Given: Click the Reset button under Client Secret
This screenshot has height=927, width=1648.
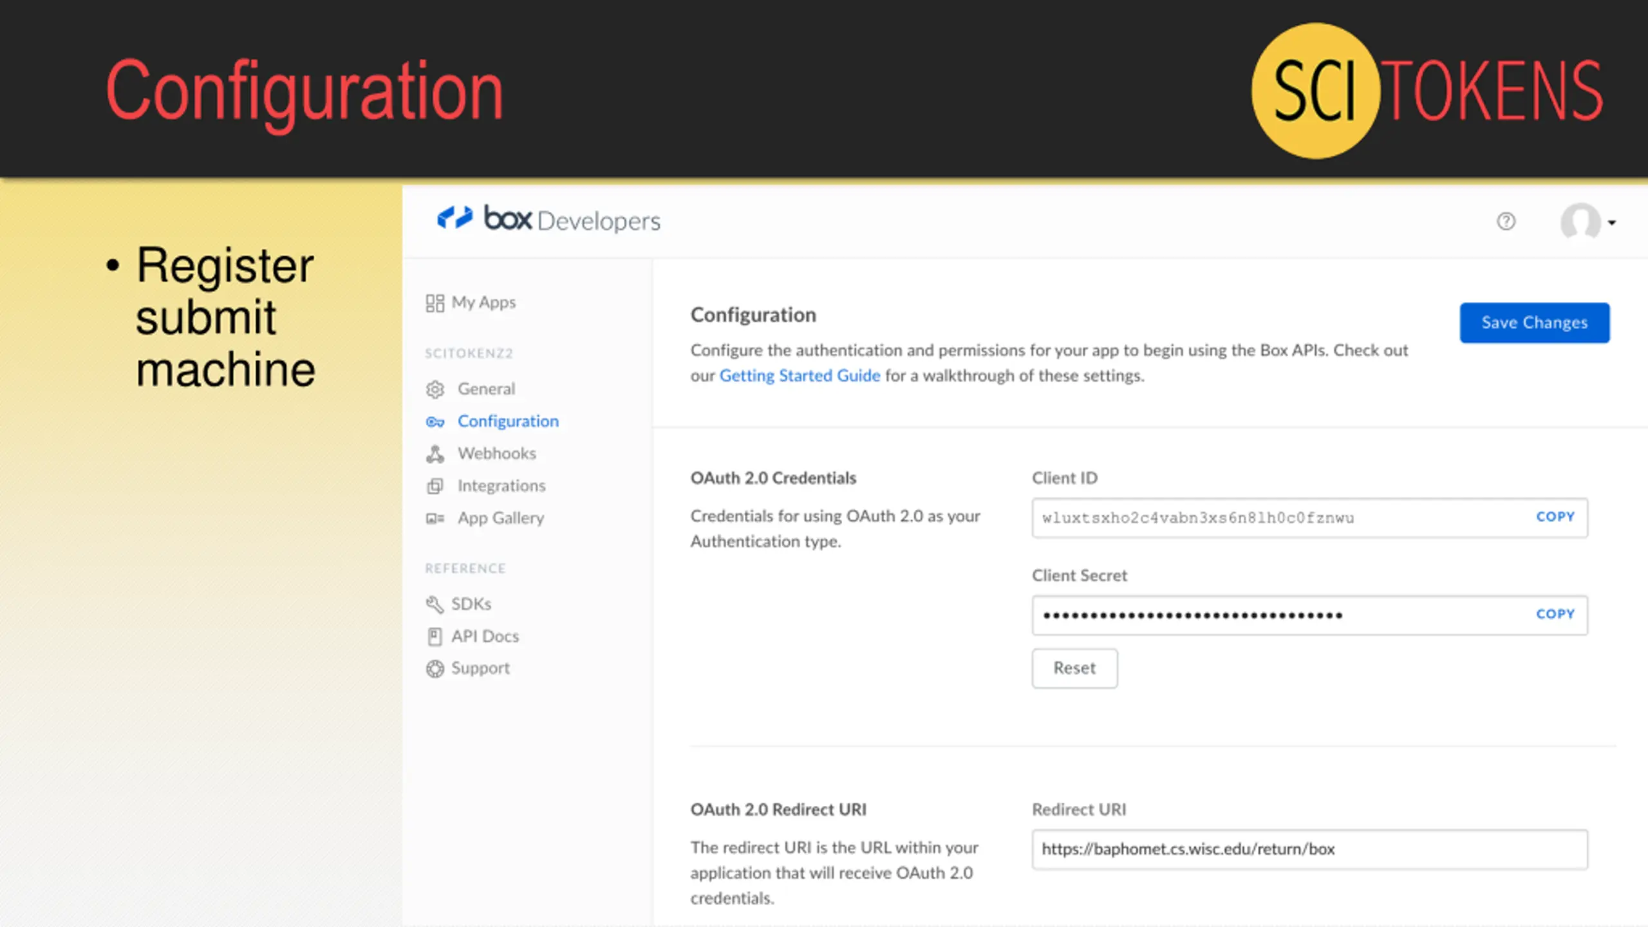Looking at the screenshot, I should pyautogui.click(x=1074, y=668).
